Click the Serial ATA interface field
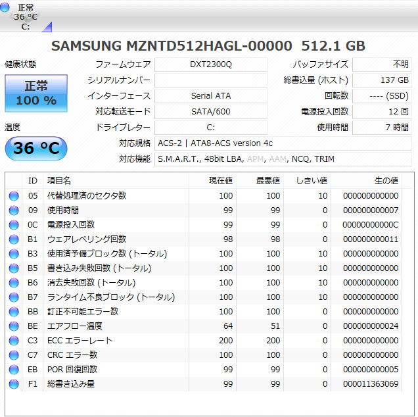The width and height of the screenshot is (418, 417). pos(211,96)
